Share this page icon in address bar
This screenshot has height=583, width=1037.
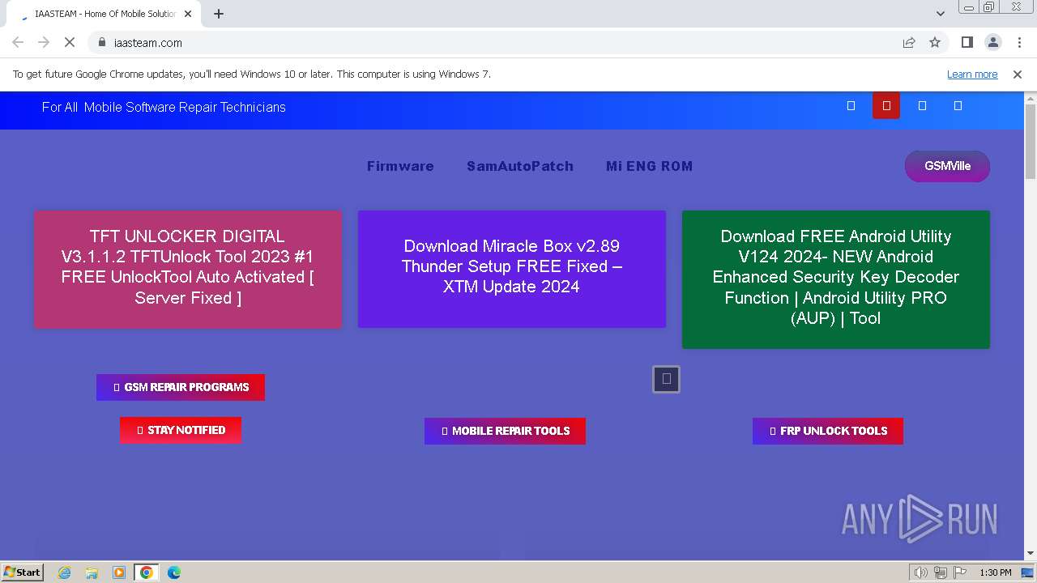[909, 42]
